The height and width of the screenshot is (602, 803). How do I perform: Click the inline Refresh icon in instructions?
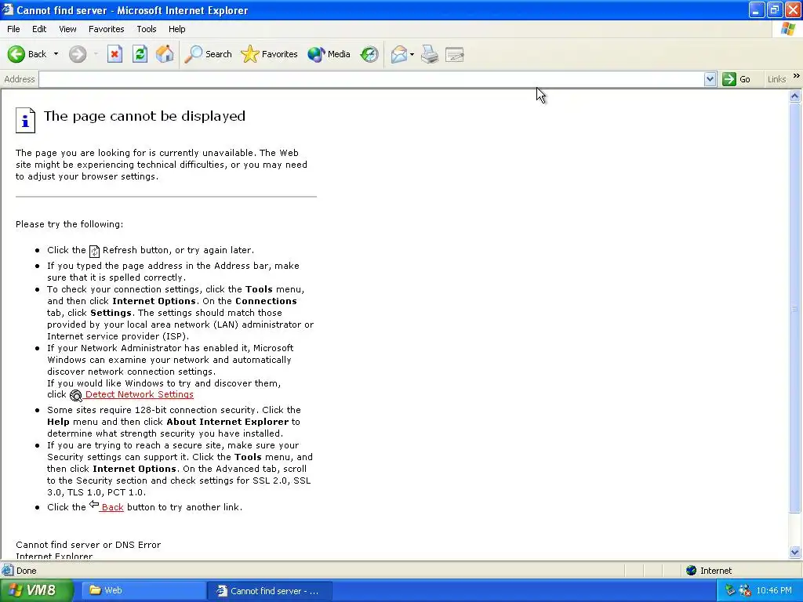[x=94, y=251]
